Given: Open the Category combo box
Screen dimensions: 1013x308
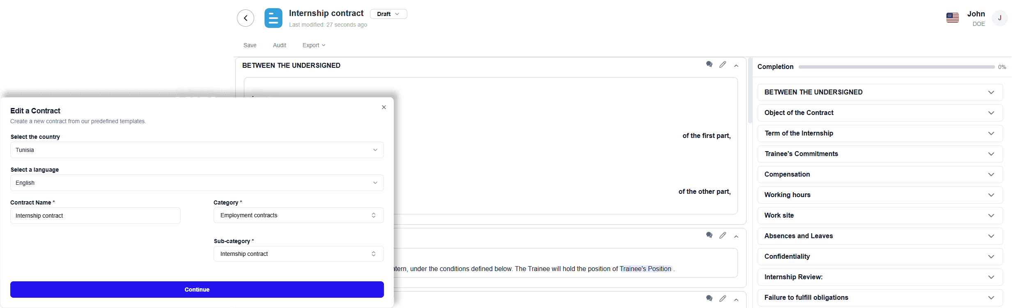Looking at the screenshot, I should pos(298,215).
